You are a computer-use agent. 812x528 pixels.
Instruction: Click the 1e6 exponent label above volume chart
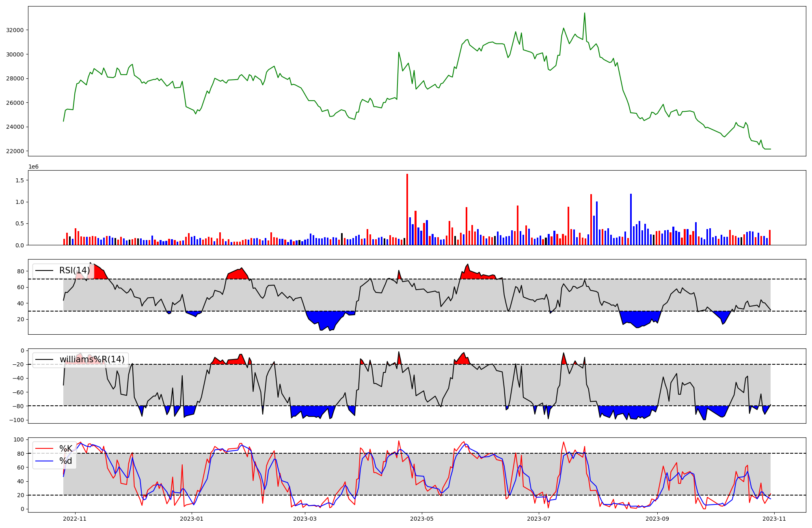click(33, 167)
